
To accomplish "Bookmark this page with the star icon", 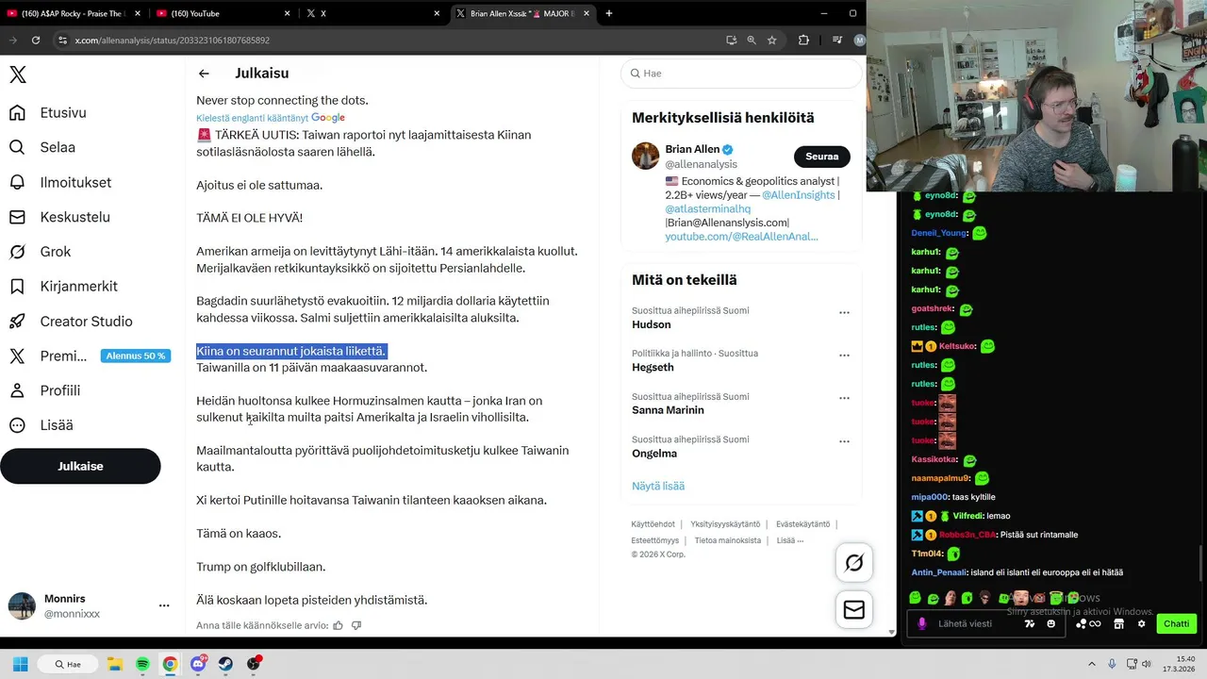I will coord(772,41).
